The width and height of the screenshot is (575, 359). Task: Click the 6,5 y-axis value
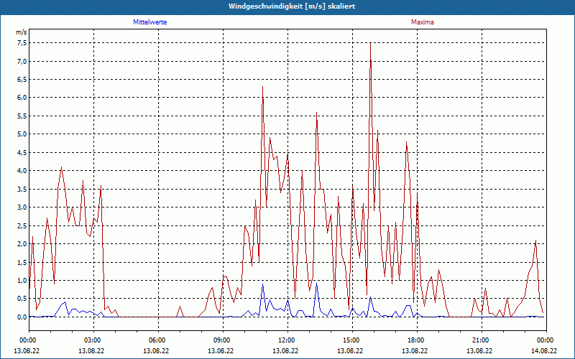point(22,80)
